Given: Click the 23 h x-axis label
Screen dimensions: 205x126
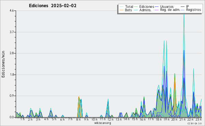Looking at the screenshot, I should (199, 119).
